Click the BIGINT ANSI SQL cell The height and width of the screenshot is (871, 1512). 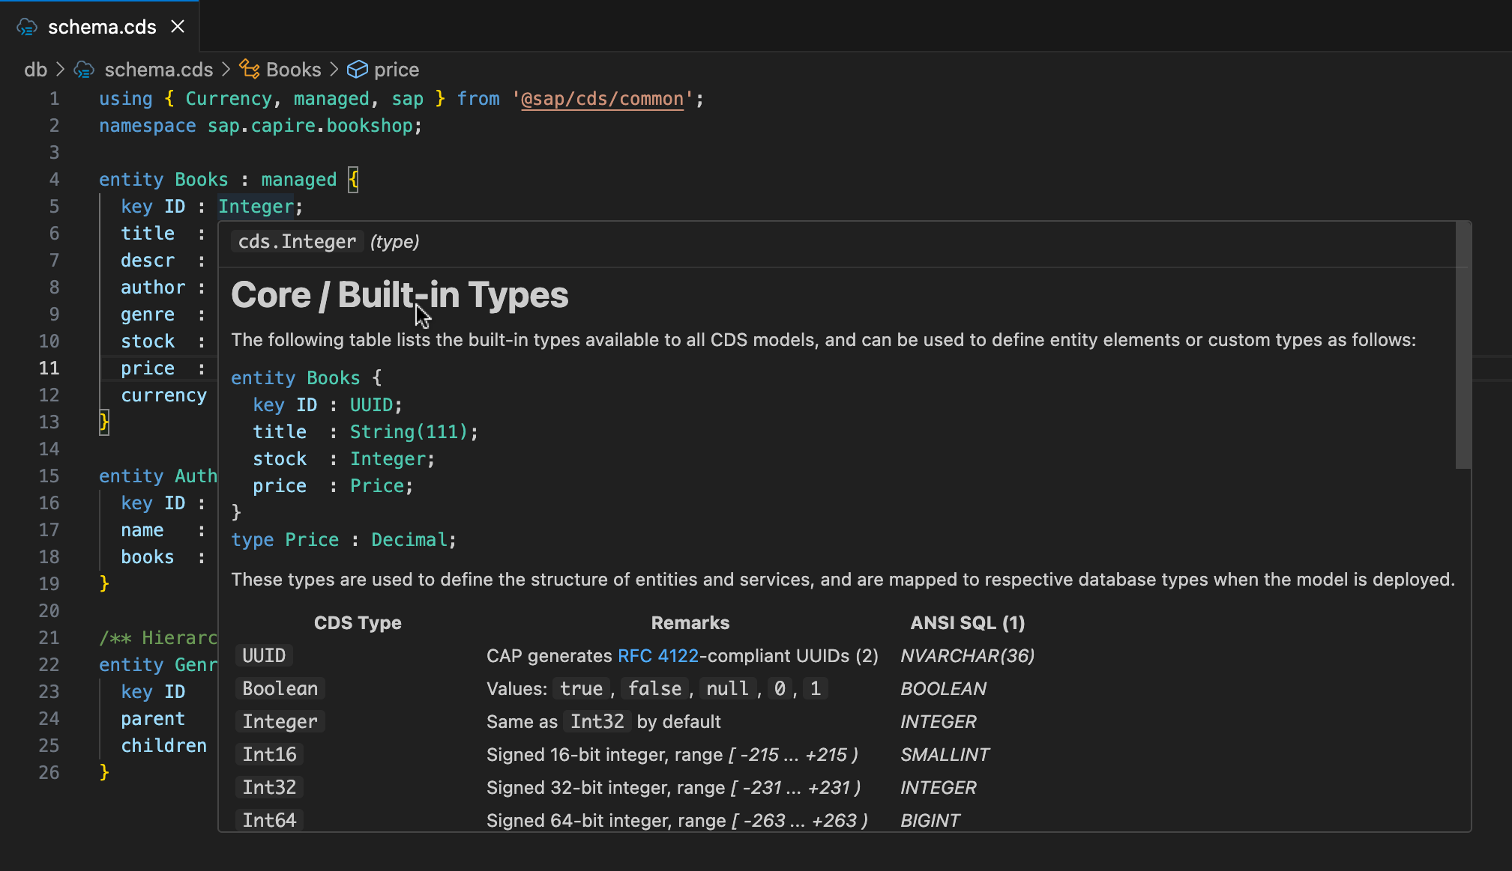coord(930,821)
